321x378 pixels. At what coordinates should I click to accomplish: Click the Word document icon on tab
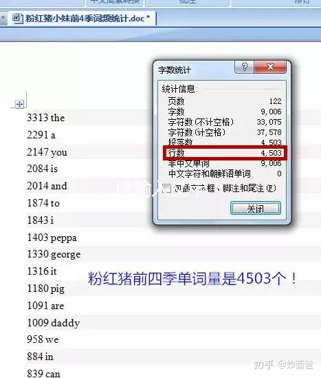coord(17,19)
